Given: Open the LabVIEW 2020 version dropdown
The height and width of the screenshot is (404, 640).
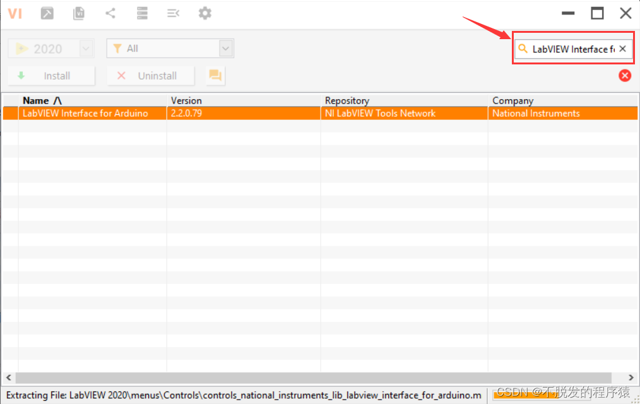Looking at the screenshot, I should click(86, 49).
